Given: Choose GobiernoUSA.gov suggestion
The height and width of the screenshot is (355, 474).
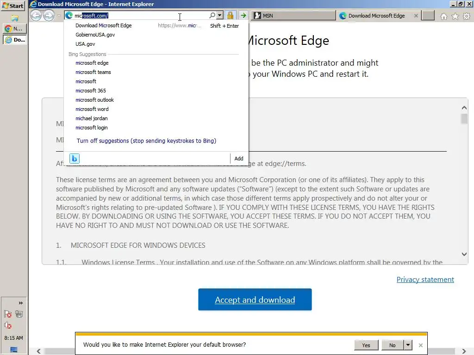Looking at the screenshot, I should point(157,35).
